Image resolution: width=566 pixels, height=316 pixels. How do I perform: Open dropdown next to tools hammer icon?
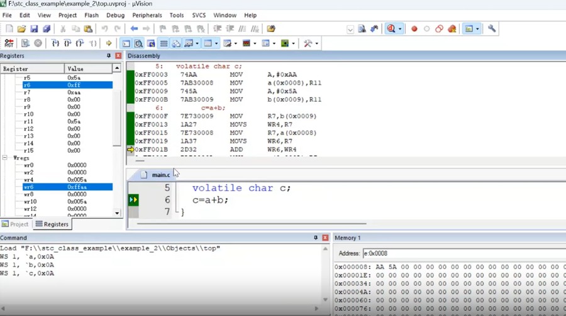[316, 43]
